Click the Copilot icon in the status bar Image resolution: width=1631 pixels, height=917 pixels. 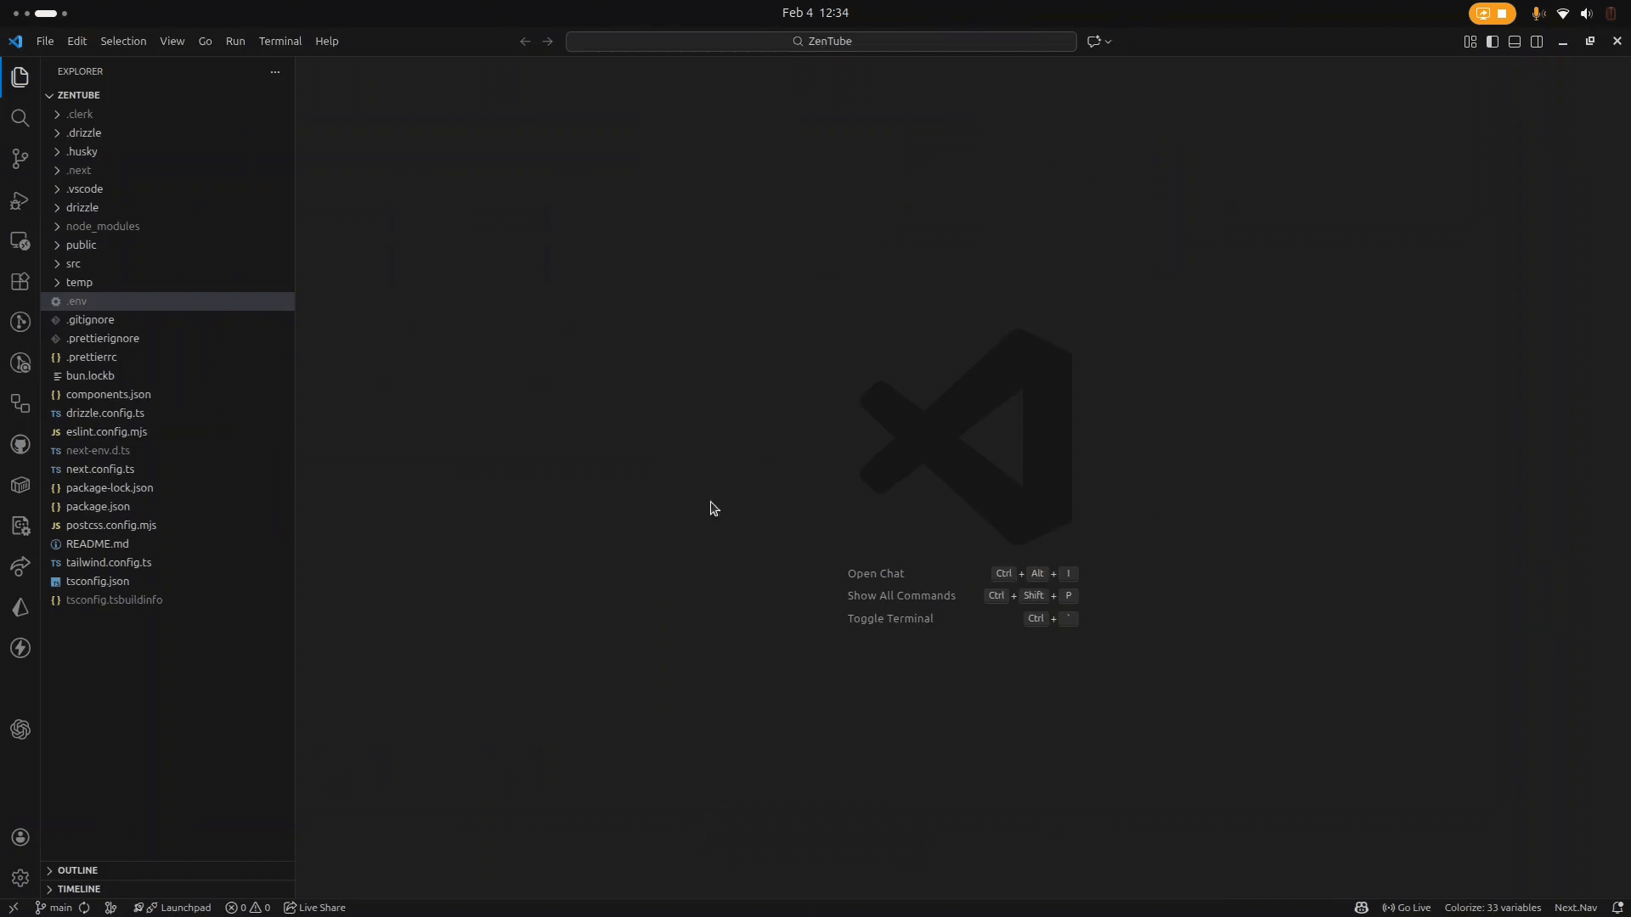1362,908
